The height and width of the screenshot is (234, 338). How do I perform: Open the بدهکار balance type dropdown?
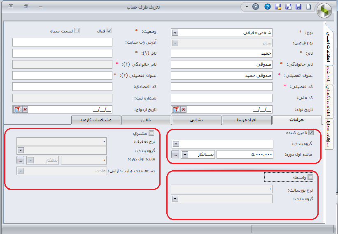tap(30, 160)
